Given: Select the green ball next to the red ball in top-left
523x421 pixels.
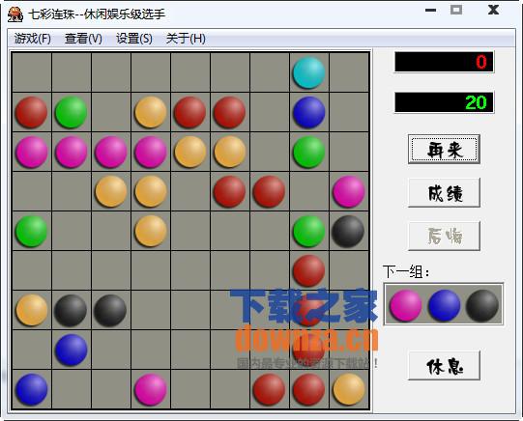Looking at the screenshot, I should 71,112.
